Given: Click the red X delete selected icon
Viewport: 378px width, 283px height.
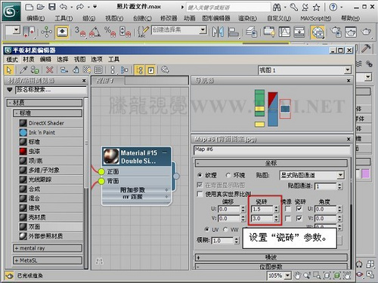Looking at the screenshot, I should coord(50,70).
